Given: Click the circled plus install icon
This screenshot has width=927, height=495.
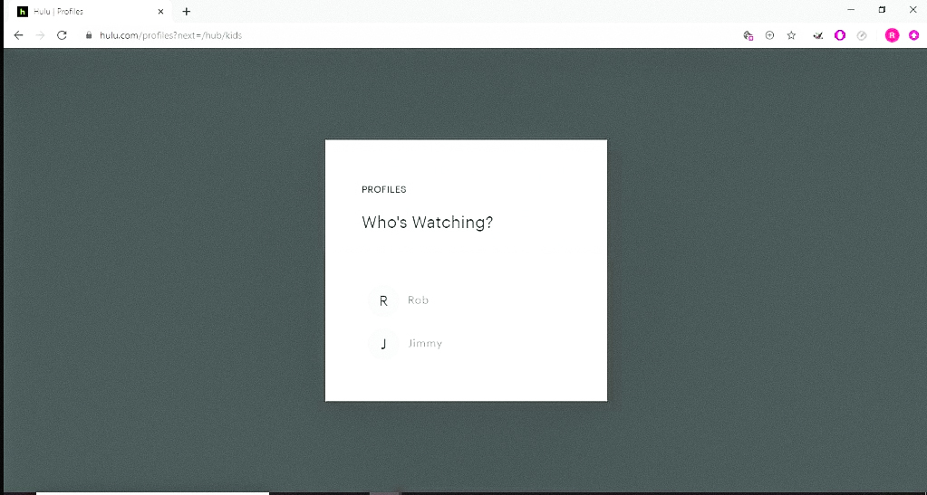Looking at the screenshot, I should click(x=769, y=35).
